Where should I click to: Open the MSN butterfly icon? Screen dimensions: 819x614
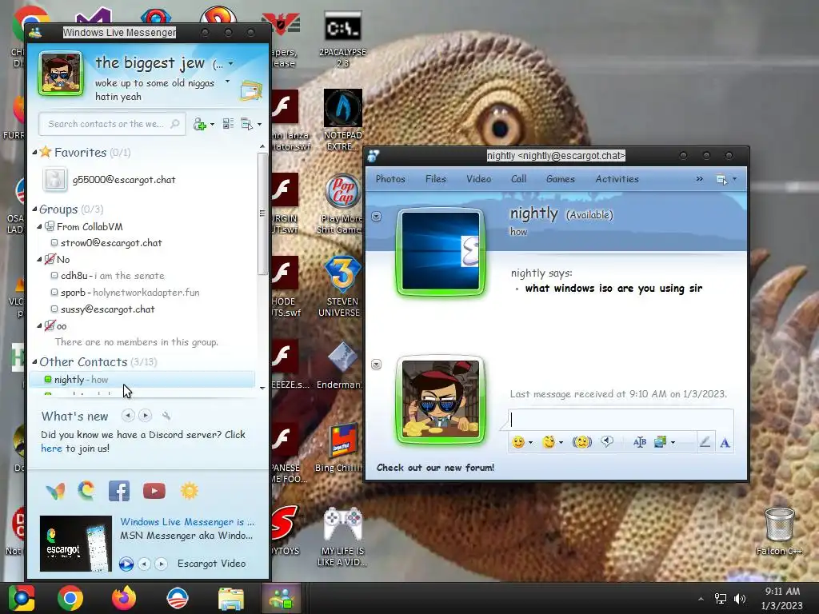(55, 491)
